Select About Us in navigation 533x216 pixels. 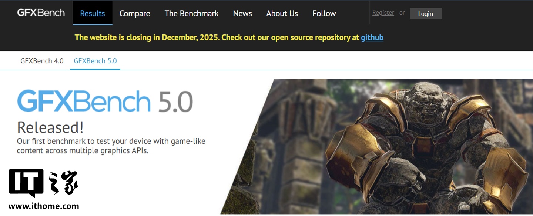[x=282, y=13]
